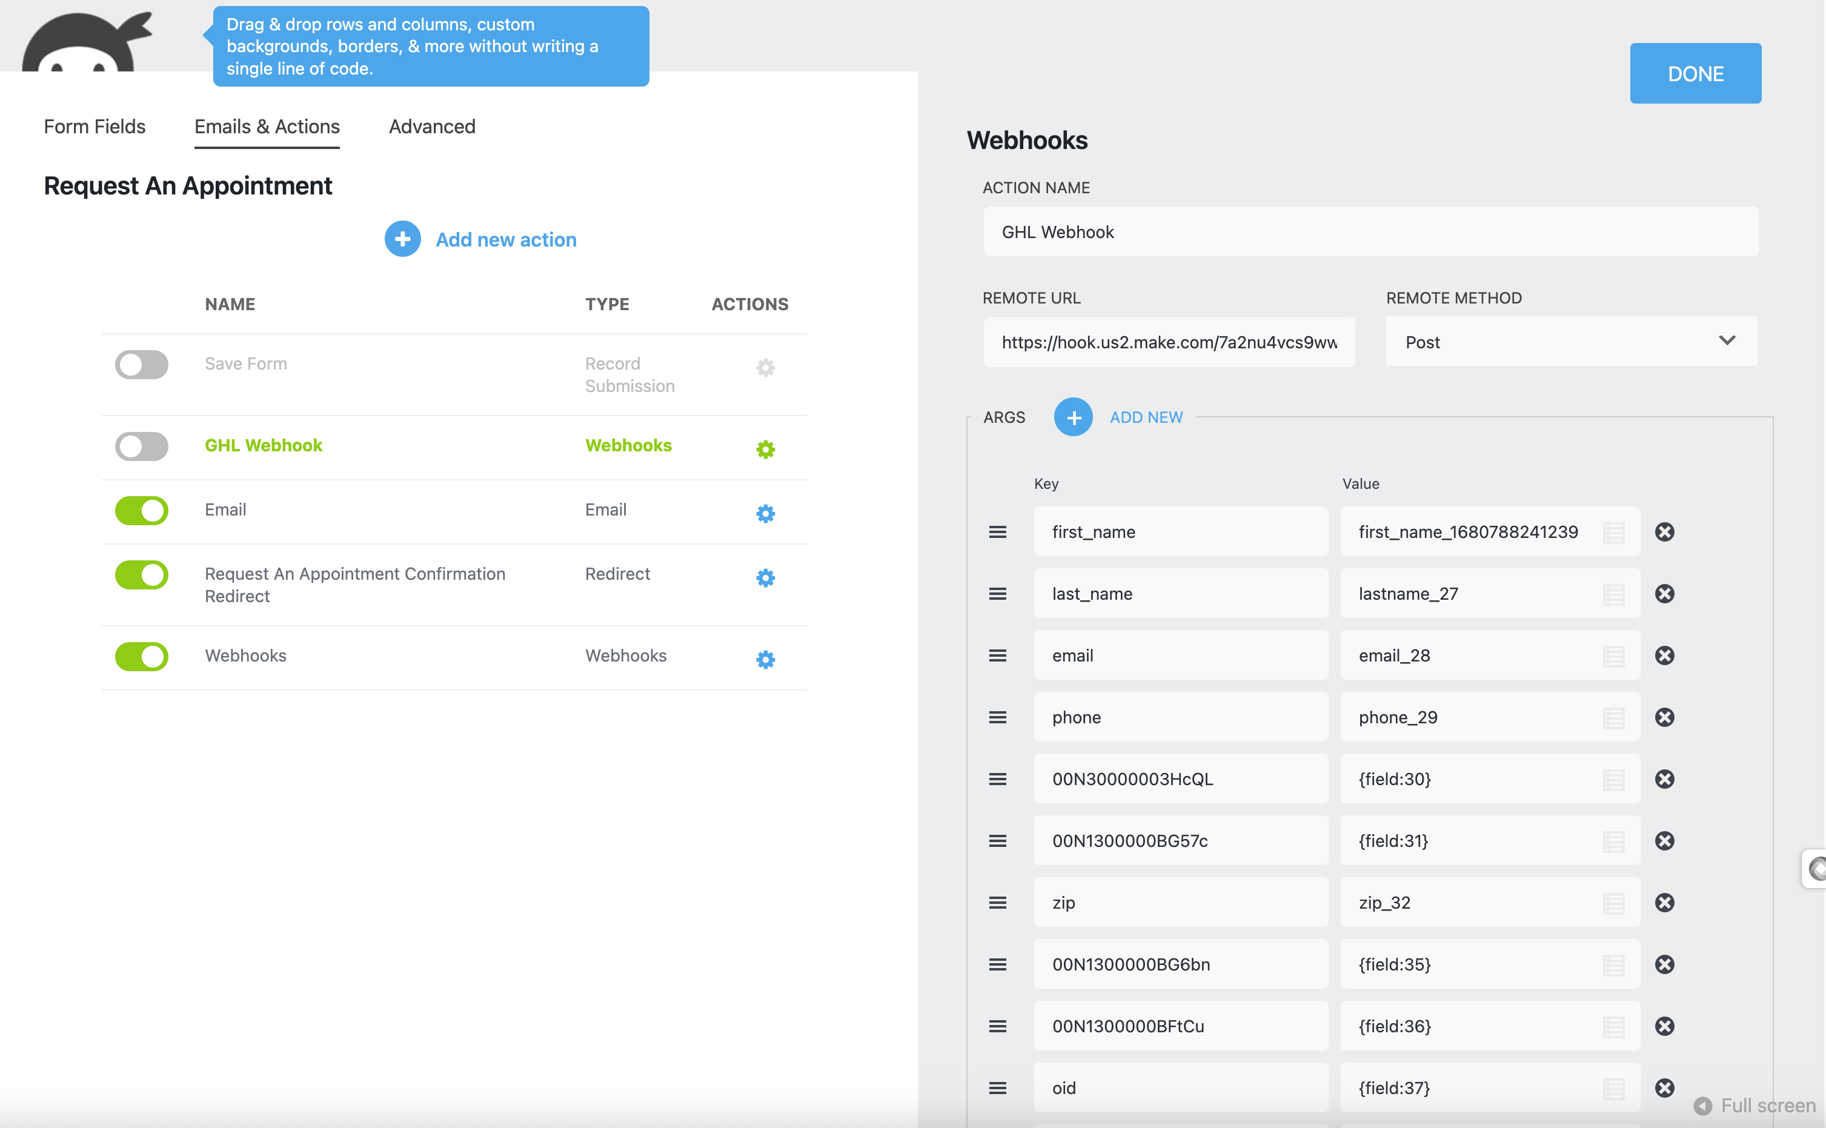
Task: Click drag handle of phone argument row
Action: click(x=997, y=718)
